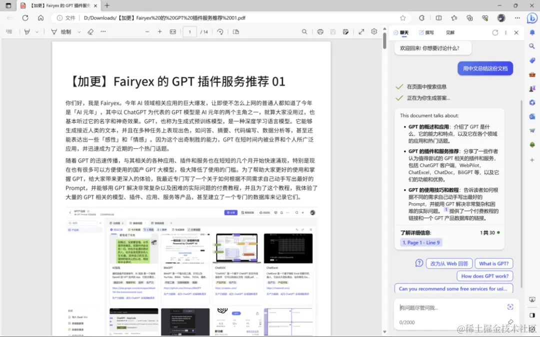
Task: Refresh the browser page
Action: point(25,18)
